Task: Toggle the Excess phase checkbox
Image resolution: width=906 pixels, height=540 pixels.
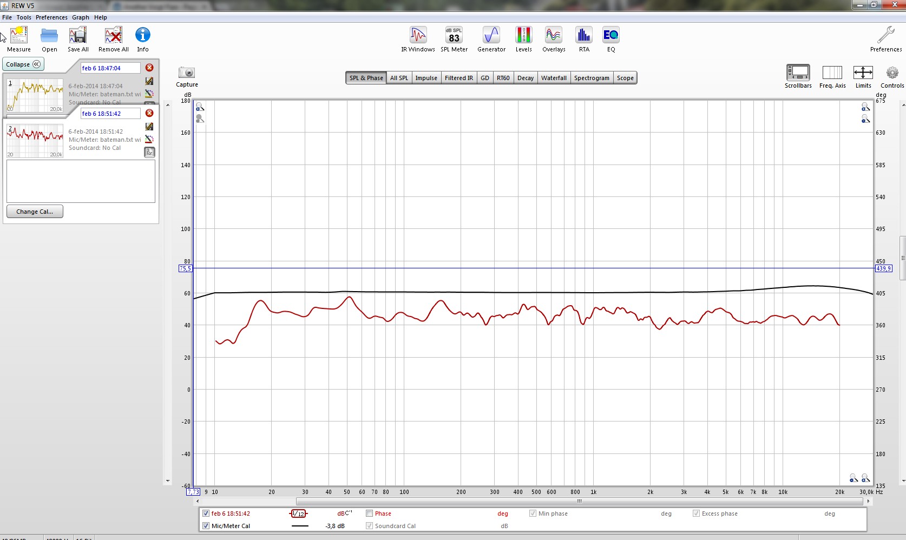Action: [696, 513]
